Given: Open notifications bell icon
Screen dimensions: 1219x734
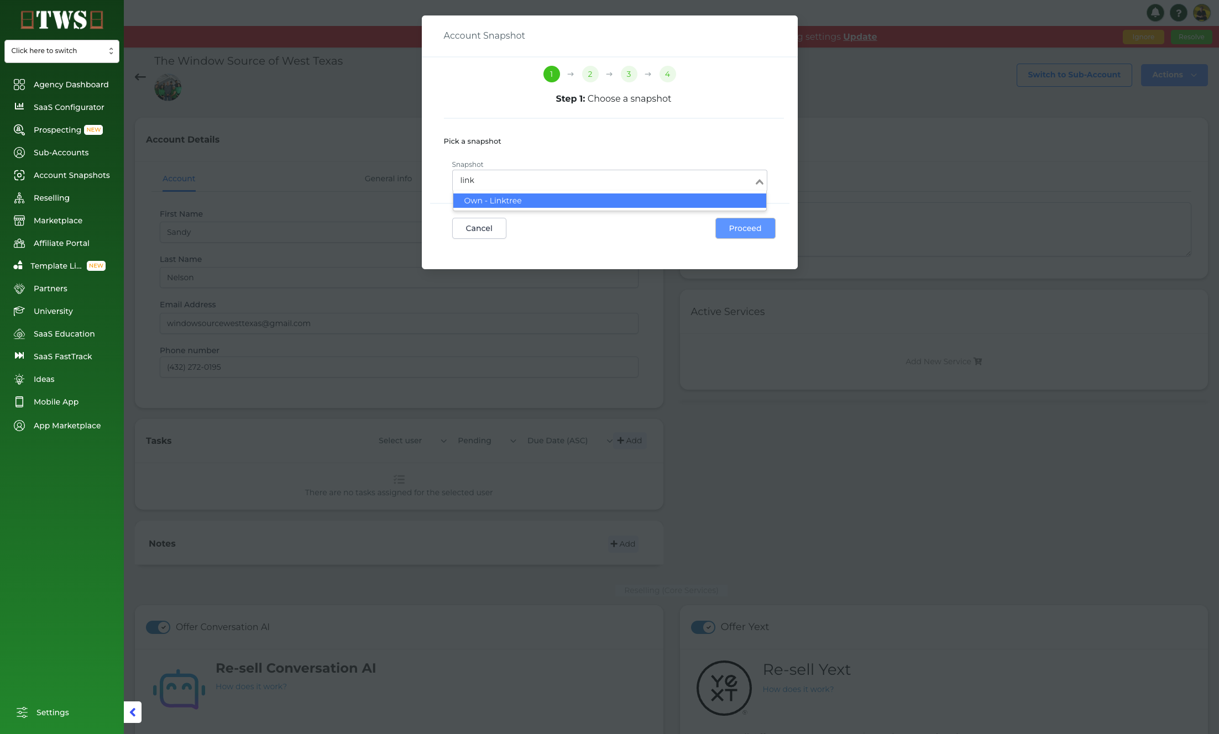Looking at the screenshot, I should point(1155,12).
